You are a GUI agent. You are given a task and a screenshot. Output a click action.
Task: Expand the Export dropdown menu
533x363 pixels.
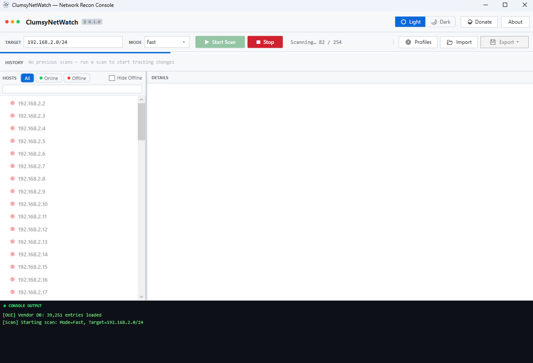tap(504, 42)
